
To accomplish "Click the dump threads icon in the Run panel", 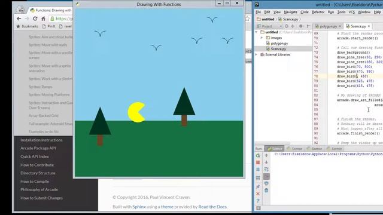I will coord(258,178).
